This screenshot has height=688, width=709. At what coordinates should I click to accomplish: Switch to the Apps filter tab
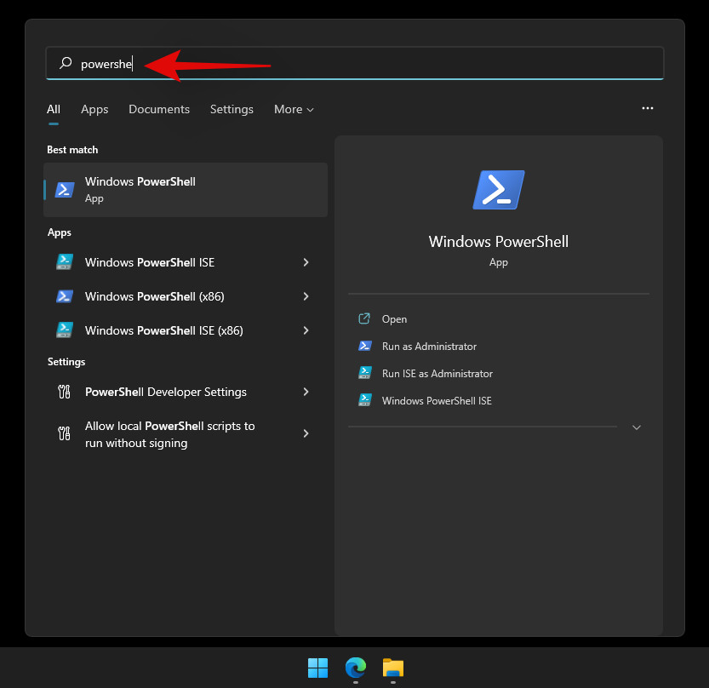click(94, 109)
